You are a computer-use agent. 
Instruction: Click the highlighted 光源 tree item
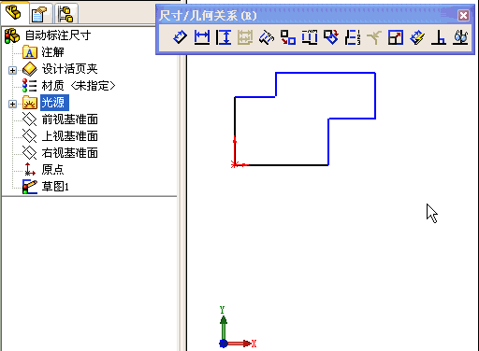pyautogui.click(x=54, y=103)
